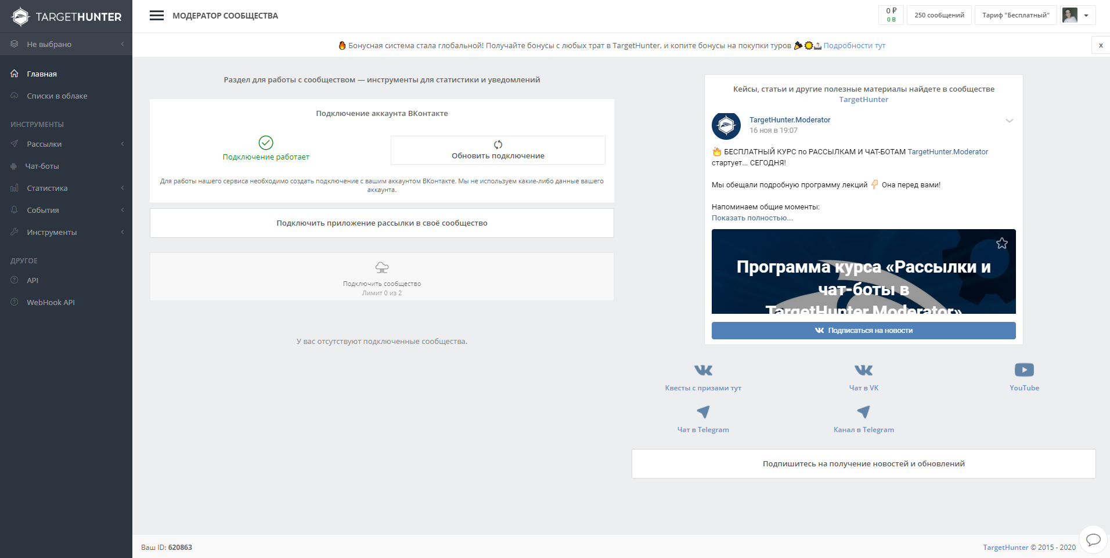Open the Инструменты menu item
Image resolution: width=1110 pixels, height=558 pixels.
[66, 232]
